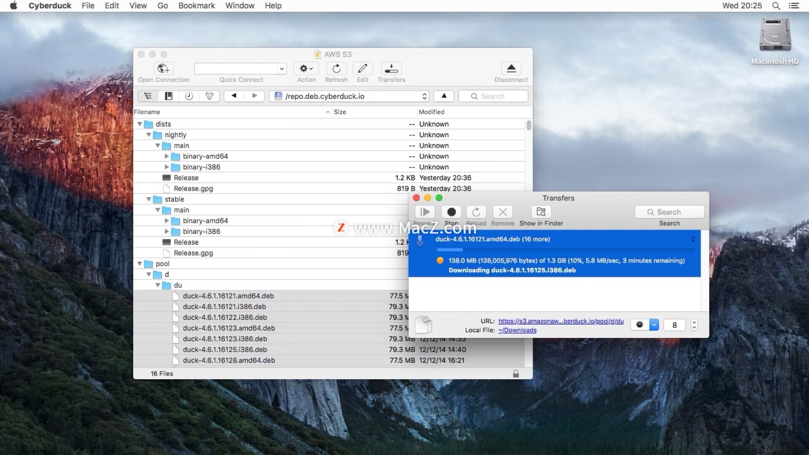The height and width of the screenshot is (455, 809).
Task: Open the Edit menu
Action: click(112, 5)
